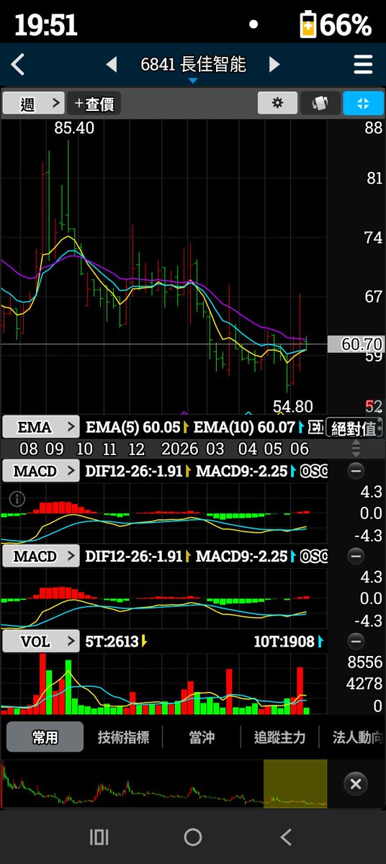Tap the battery indicator in the status bar
386x864 pixels.
[x=309, y=26]
